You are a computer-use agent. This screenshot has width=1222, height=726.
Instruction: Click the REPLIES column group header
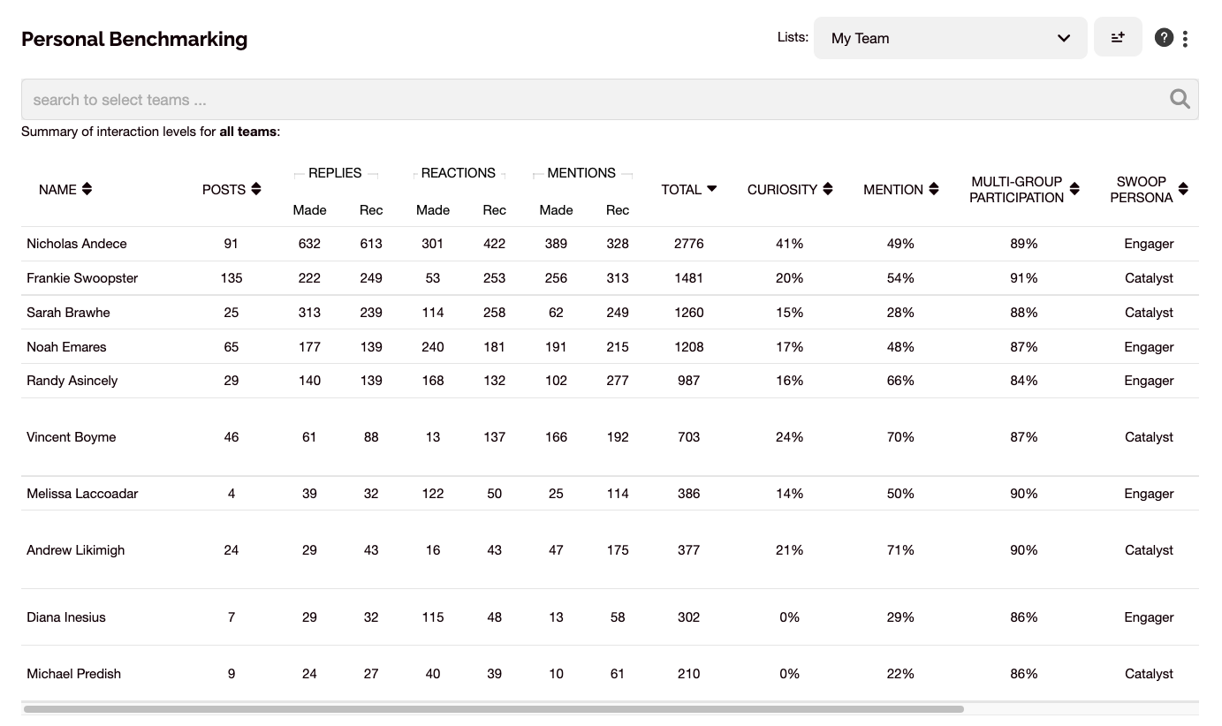pos(335,173)
